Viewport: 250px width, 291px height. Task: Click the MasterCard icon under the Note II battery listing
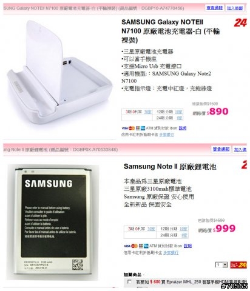[134, 246]
